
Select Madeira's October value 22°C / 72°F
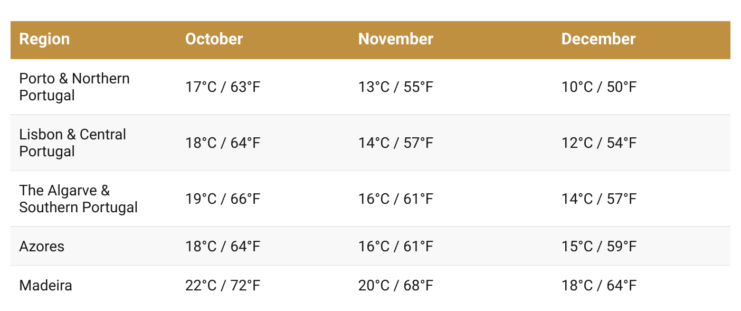pyautogui.click(x=223, y=286)
